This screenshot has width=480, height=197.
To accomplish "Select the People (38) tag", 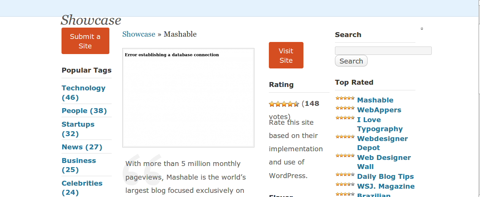I will (84, 111).
